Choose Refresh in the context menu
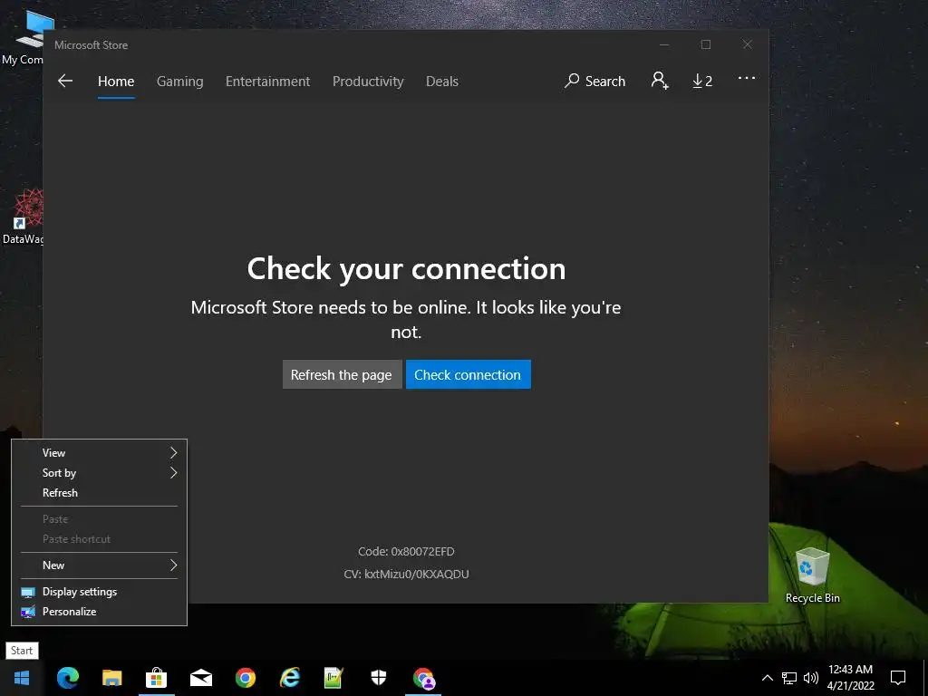Image resolution: width=928 pixels, height=696 pixels. click(x=100, y=493)
